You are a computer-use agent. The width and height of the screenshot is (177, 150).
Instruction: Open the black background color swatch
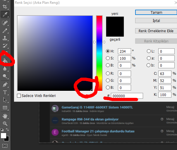click(7, 139)
